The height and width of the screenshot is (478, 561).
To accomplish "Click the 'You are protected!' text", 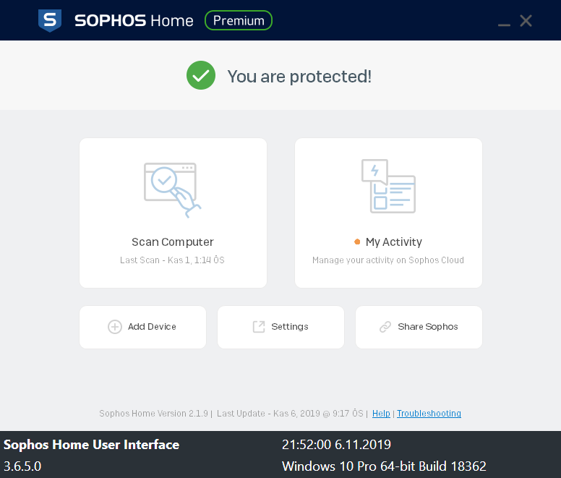I will (x=299, y=76).
